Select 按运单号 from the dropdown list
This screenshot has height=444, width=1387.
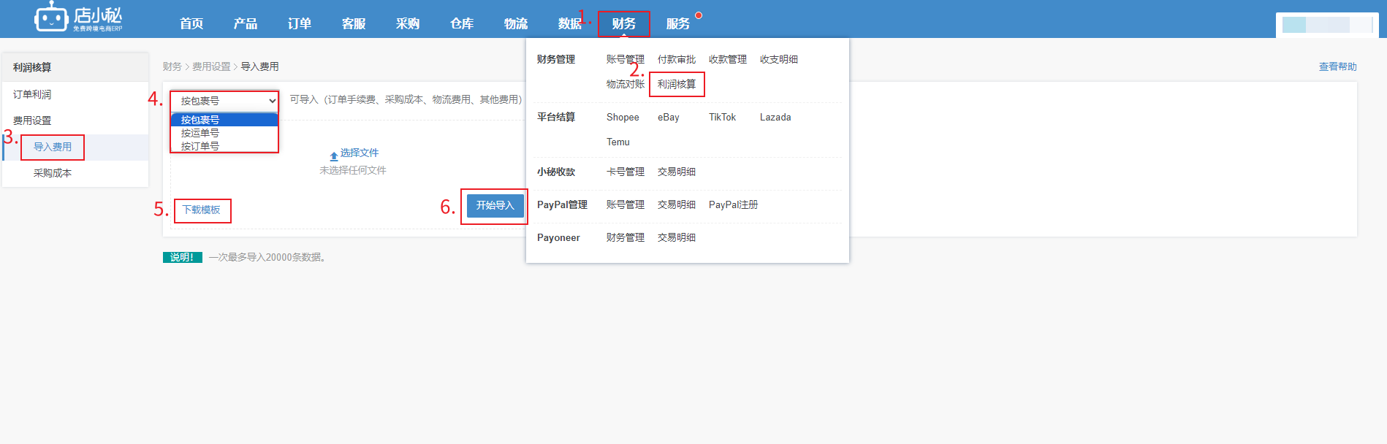200,133
